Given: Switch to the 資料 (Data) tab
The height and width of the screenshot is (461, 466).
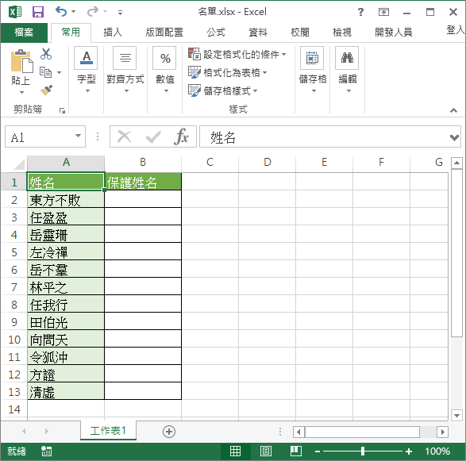Looking at the screenshot, I should coord(258,32).
